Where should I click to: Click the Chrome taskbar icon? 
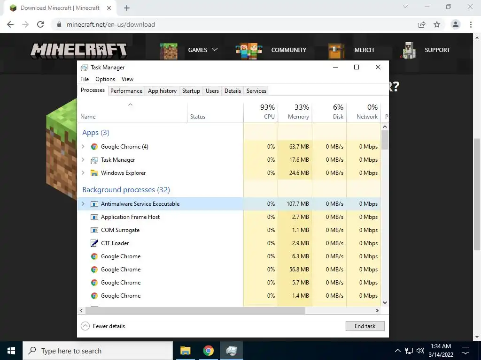(x=208, y=351)
